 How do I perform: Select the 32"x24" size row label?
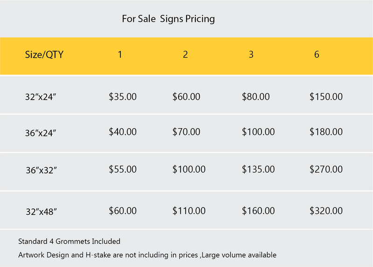pos(41,97)
